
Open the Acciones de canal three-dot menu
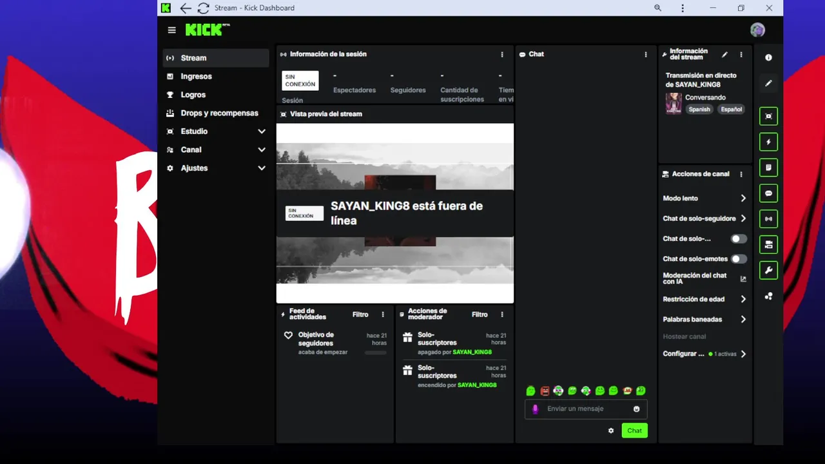741,174
